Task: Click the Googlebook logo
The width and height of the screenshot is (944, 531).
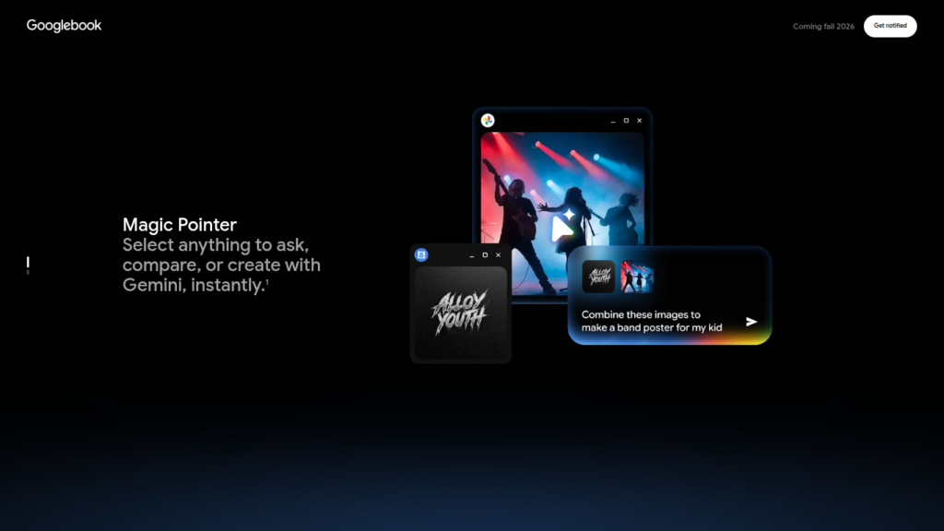Action: tap(64, 25)
